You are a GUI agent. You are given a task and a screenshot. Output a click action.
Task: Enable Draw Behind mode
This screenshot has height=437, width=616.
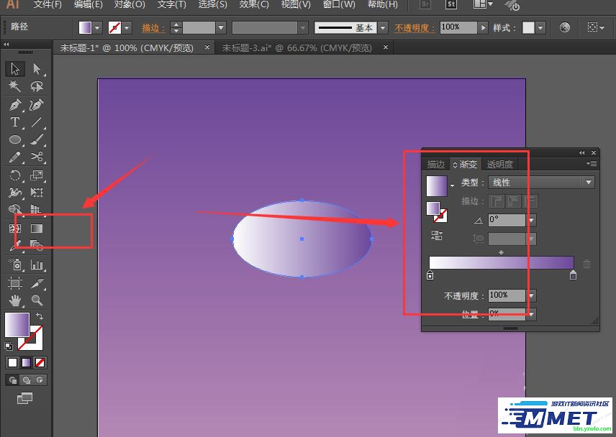(27, 379)
